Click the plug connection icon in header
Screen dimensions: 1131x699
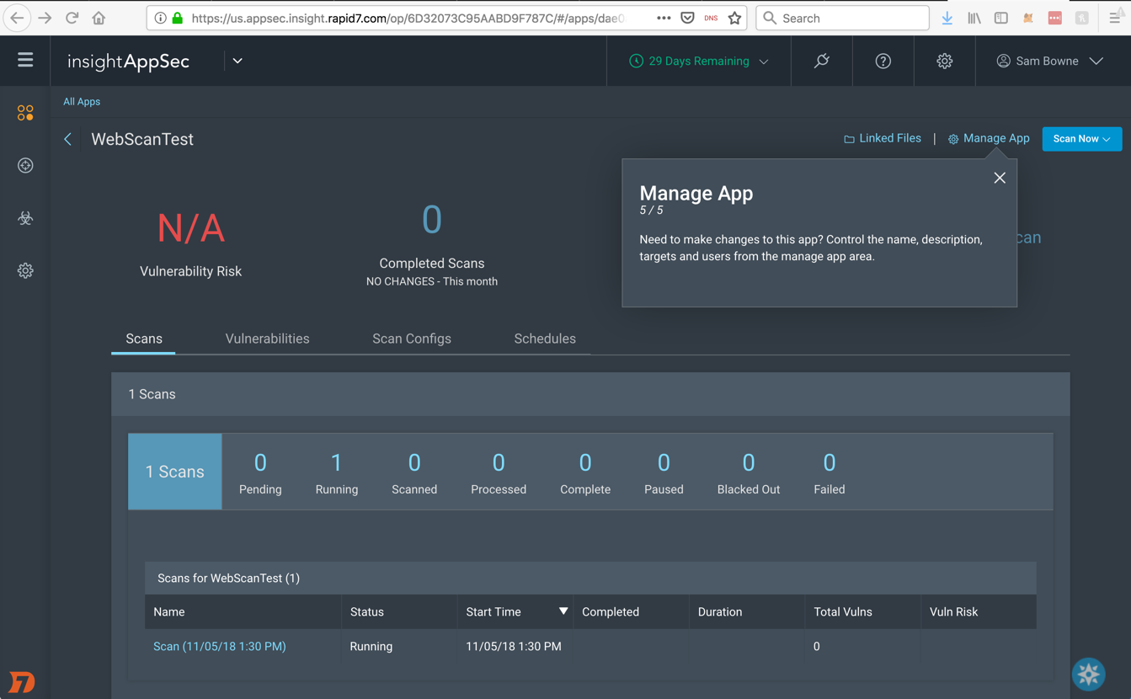[821, 61]
